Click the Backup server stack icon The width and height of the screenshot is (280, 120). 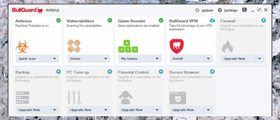23,98
